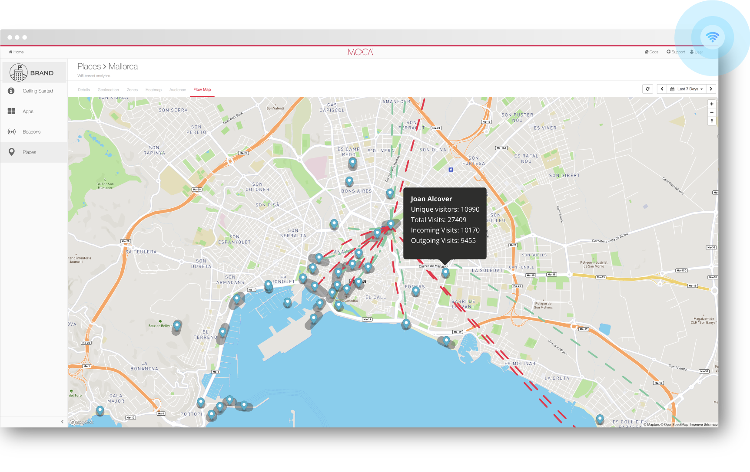Open the Docs link
The image size is (750, 472).
651,52
